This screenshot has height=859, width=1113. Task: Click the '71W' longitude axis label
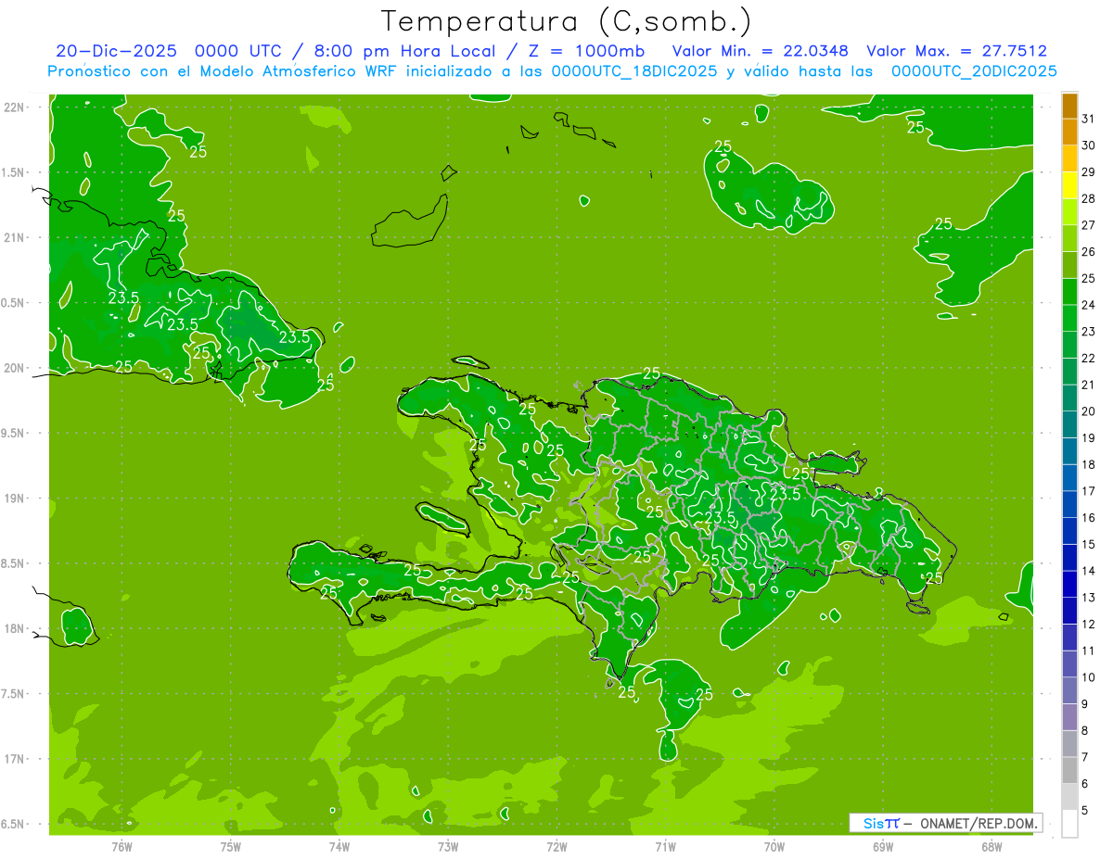(x=665, y=846)
